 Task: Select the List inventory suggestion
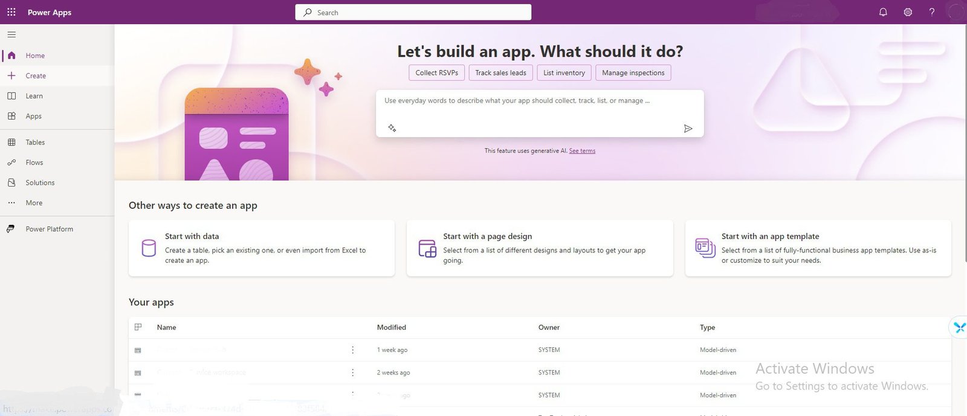[x=564, y=72]
